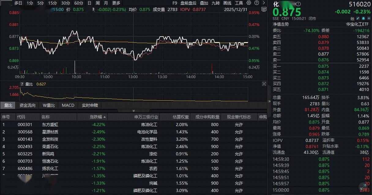Switch to the 资金流向 tab
This screenshot has height=195, width=372.
coord(28,105)
